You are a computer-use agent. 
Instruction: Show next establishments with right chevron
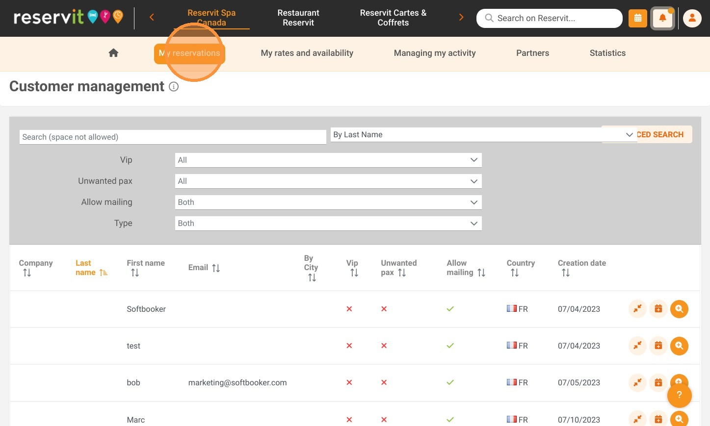[x=461, y=18]
